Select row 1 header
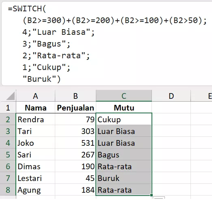 [x=8, y=108]
